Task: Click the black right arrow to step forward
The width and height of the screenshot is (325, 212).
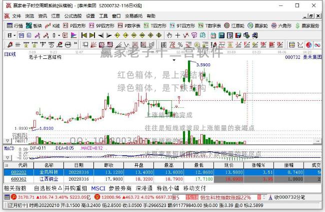Action: pos(109,35)
